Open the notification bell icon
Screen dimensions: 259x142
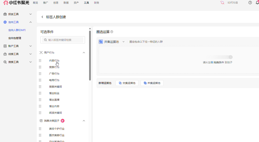tap(257, 3)
